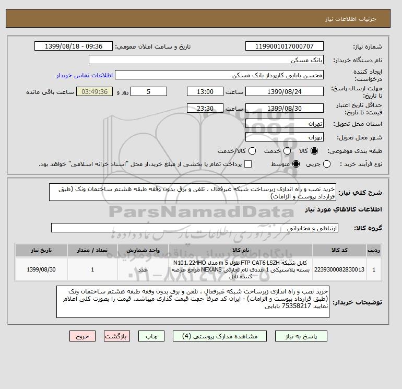Open the buyer contact information link
Viewport: 402px width, 389px height.
[85, 75]
